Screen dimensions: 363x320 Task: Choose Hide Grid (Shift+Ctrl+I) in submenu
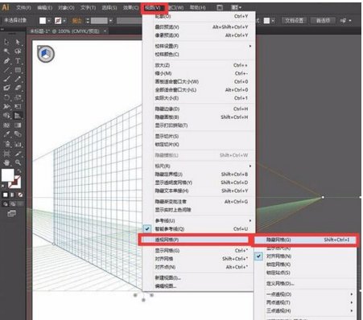coord(305,240)
